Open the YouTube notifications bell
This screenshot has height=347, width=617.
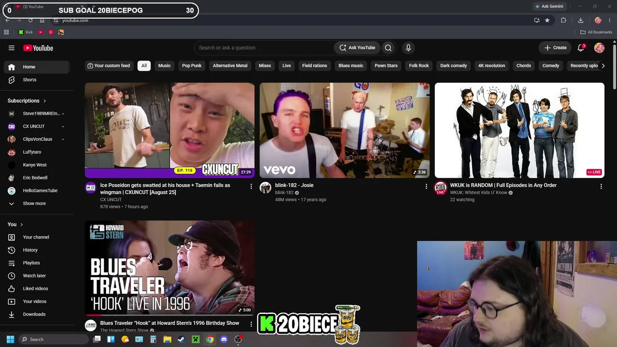click(x=581, y=48)
